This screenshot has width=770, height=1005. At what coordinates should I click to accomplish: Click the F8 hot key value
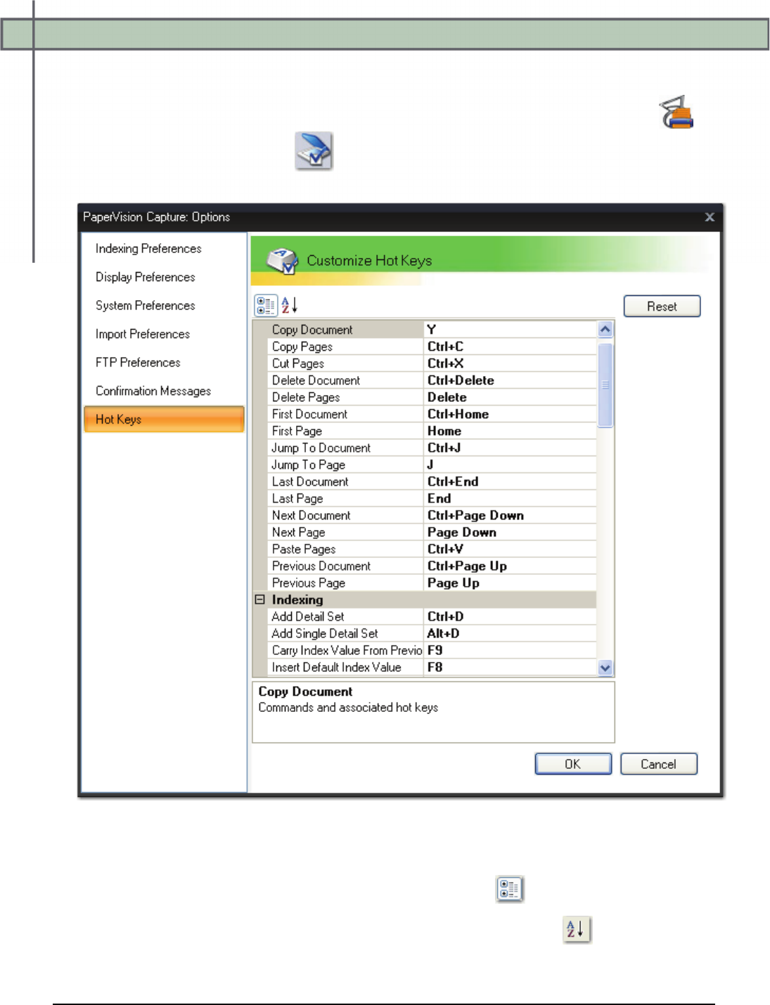[511, 667]
